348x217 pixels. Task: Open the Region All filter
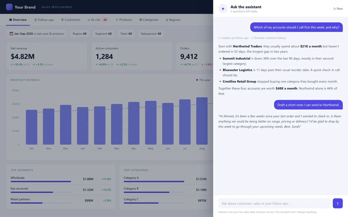pyautogui.click(x=79, y=34)
